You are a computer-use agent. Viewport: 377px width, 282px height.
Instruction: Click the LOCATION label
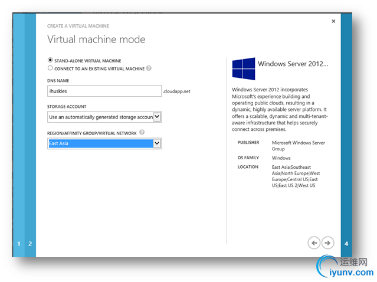[248, 167]
